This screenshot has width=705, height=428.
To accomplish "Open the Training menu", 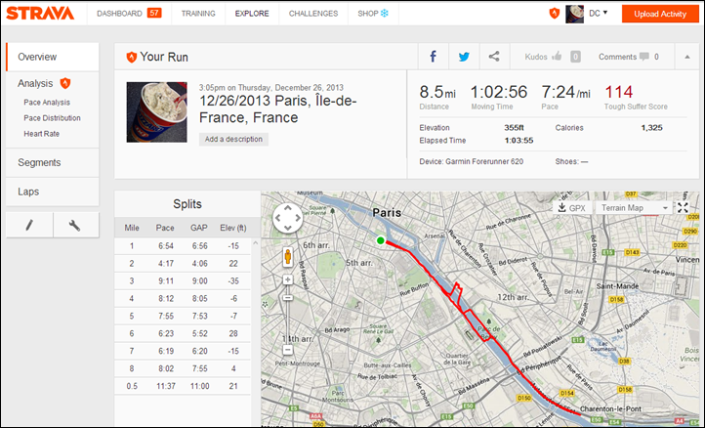I will coord(198,14).
